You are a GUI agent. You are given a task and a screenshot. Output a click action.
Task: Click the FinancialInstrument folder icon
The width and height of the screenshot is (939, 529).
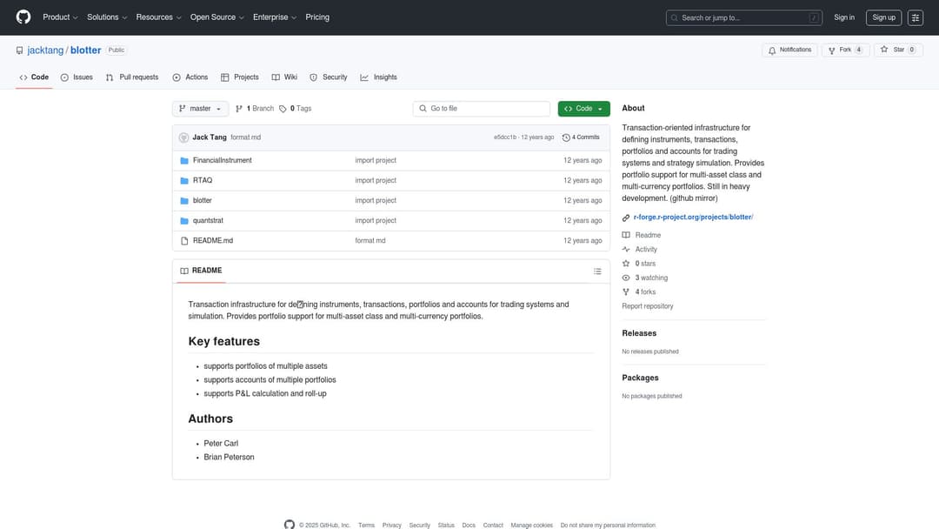coord(184,161)
